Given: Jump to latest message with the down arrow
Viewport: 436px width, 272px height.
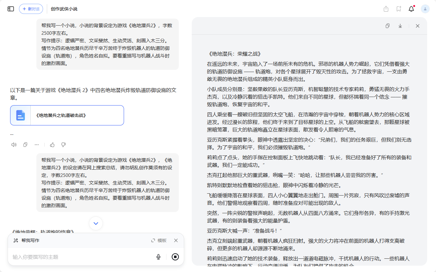Looking at the screenshot, I should pos(96,223).
